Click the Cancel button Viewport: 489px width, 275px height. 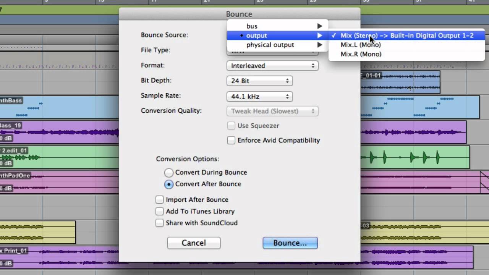194,243
